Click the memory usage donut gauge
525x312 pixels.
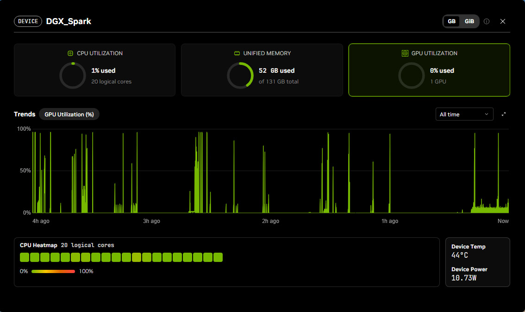point(240,76)
